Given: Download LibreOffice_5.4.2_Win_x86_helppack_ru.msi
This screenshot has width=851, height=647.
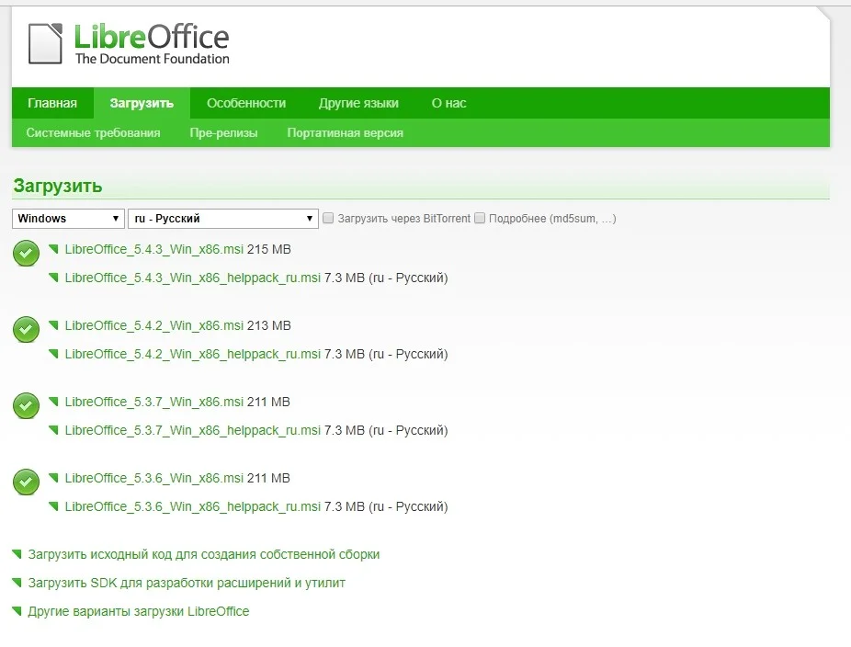Looking at the screenshot, I should pyautogui.click(x=193, y=354).
